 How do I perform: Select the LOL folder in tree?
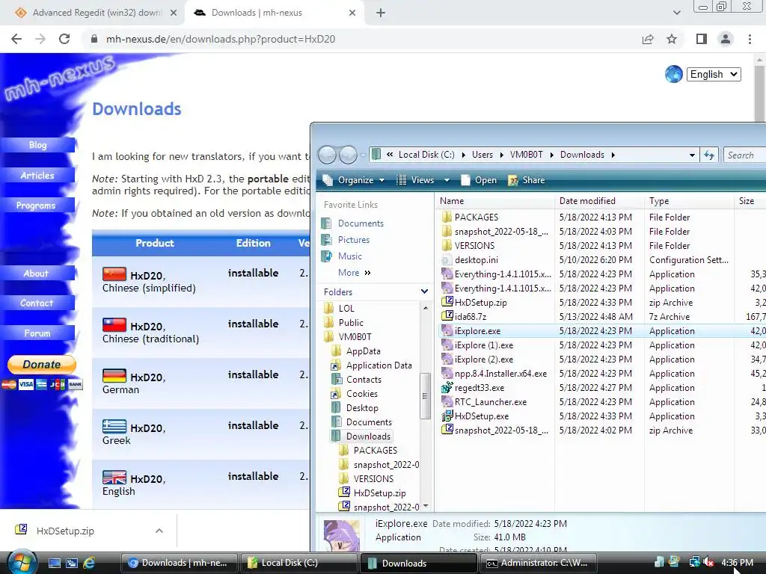(x=346, y=309)
